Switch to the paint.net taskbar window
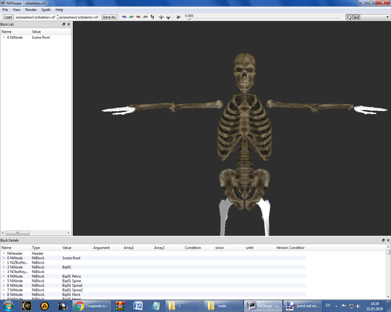The image size is (391, 312). click(x=303, y=306)
